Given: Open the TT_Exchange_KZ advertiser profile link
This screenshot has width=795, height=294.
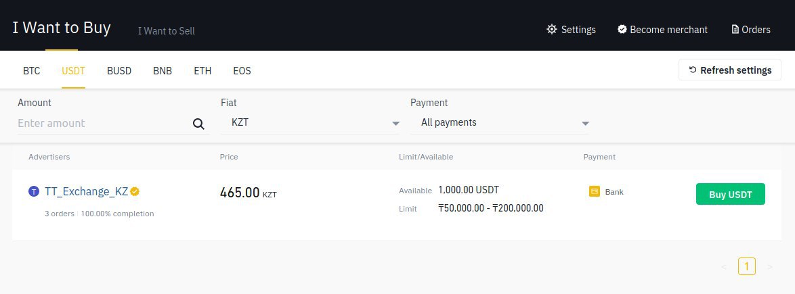Looking at the screenshot, I should pyautogui.click(x=86, y=191).
